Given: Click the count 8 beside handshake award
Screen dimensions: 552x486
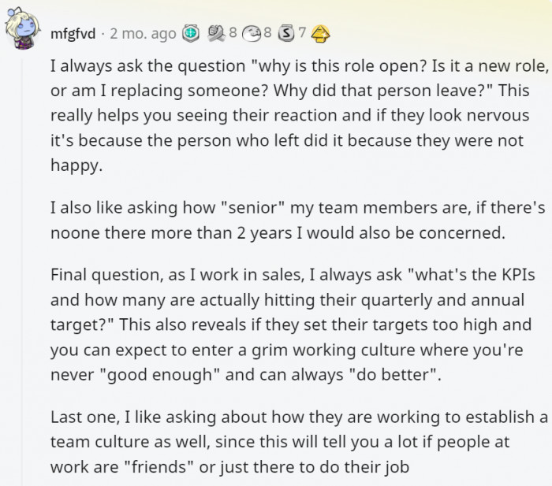Looking at the screenshot, I should [x=233, y=33].
